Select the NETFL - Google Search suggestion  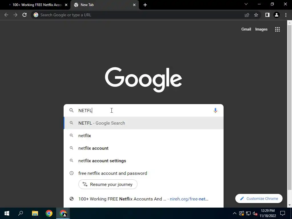pyautogui.click(x=144, y=123)
